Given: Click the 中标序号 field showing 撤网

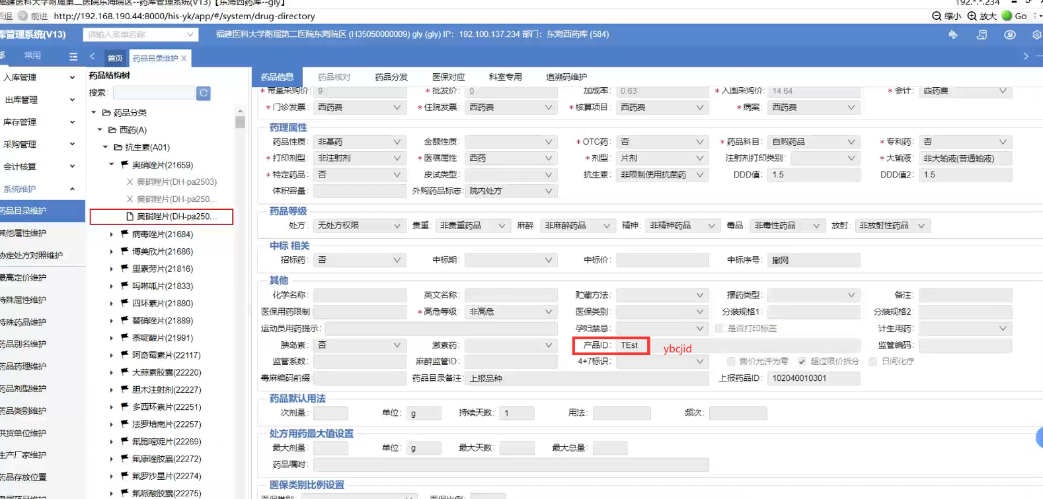Looking at the screenshot, I should 814,260.
